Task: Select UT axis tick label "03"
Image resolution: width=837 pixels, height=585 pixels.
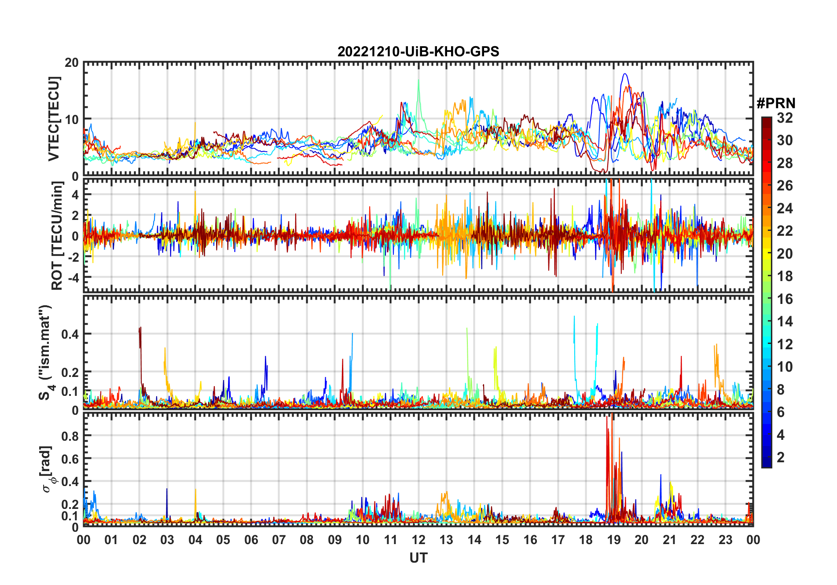Action: click(167, 540)
